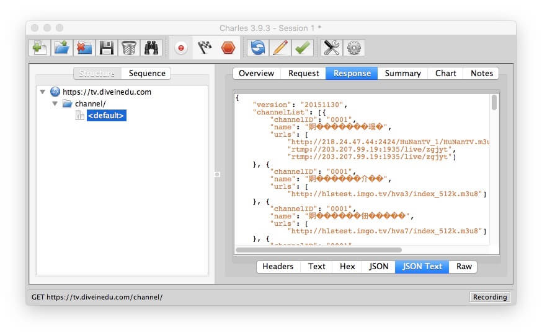
Task: Switch to the Overview tab
Action: 256,73
